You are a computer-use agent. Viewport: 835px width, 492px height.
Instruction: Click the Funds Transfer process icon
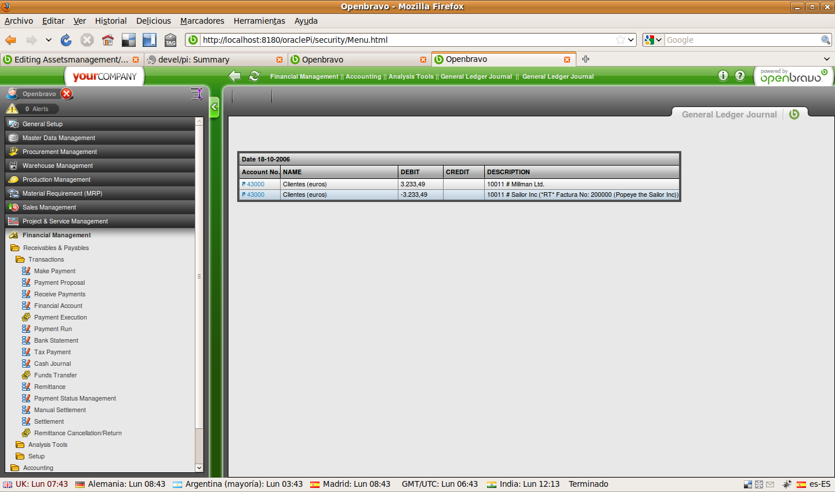pyautogui.click(x=26, y=375)
